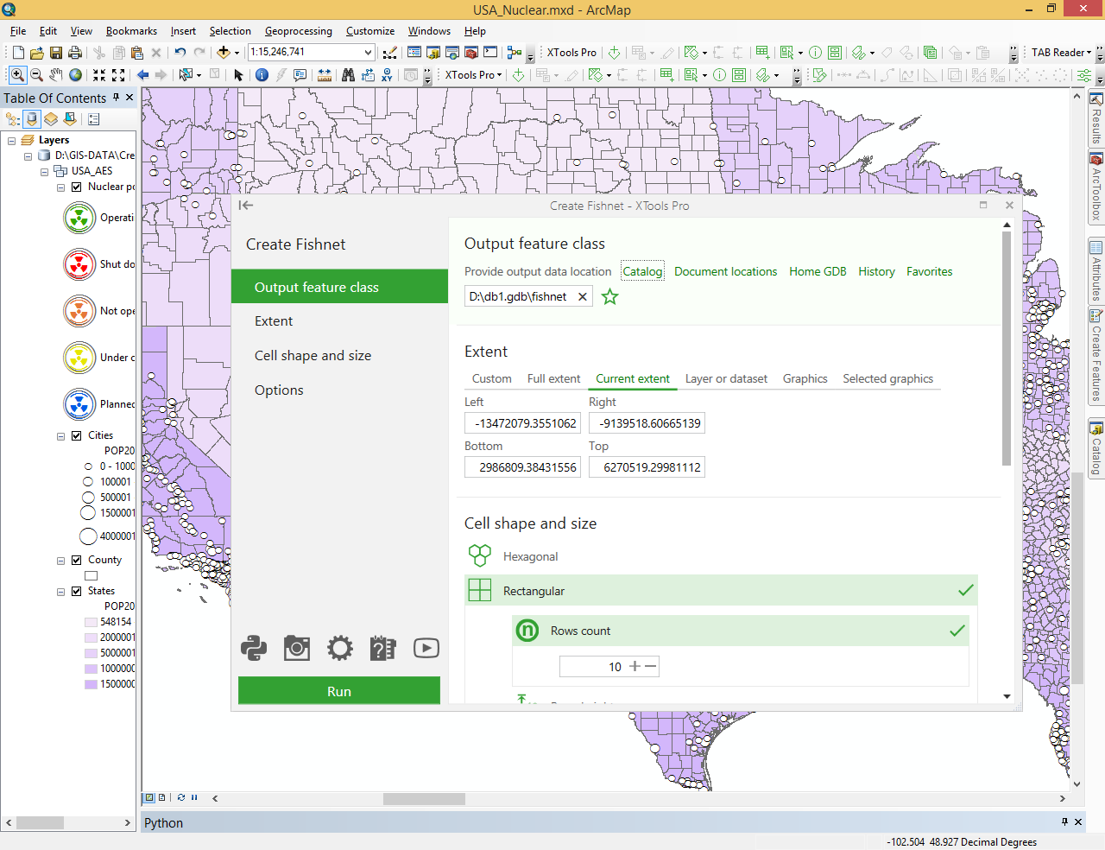Click the video play icon in dialog
Viewport: 1105px width, 850px height.
[426, 648]
